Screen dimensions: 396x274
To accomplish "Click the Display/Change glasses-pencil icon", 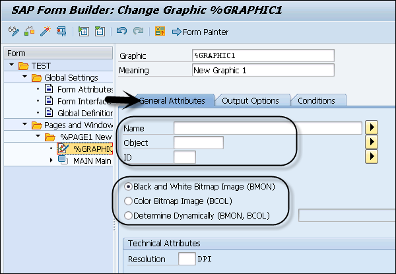I will tap(13, 31).
